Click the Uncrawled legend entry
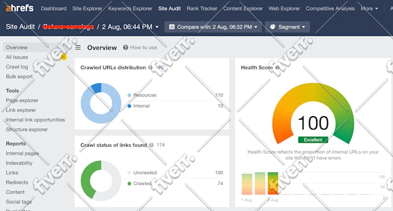Image resolution: width=393 pixels, height=211 pixels. (145, 173)
